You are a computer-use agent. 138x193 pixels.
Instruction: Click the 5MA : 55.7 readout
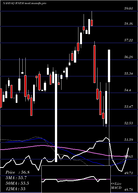16,178
